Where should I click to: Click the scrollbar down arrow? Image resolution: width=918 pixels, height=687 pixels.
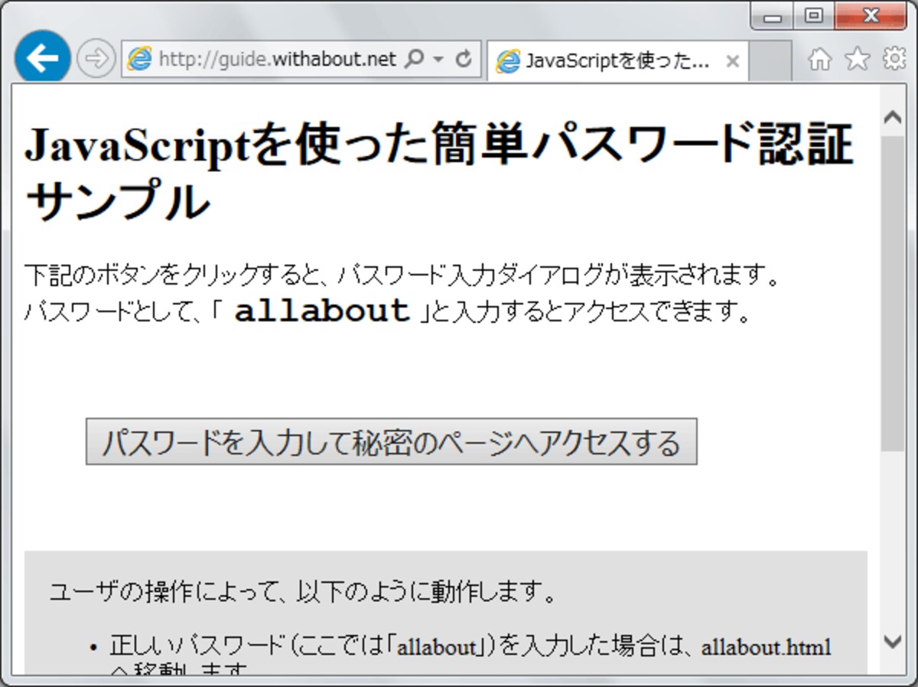pos(893,641)
